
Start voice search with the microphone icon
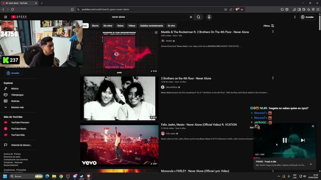(209, 17)
